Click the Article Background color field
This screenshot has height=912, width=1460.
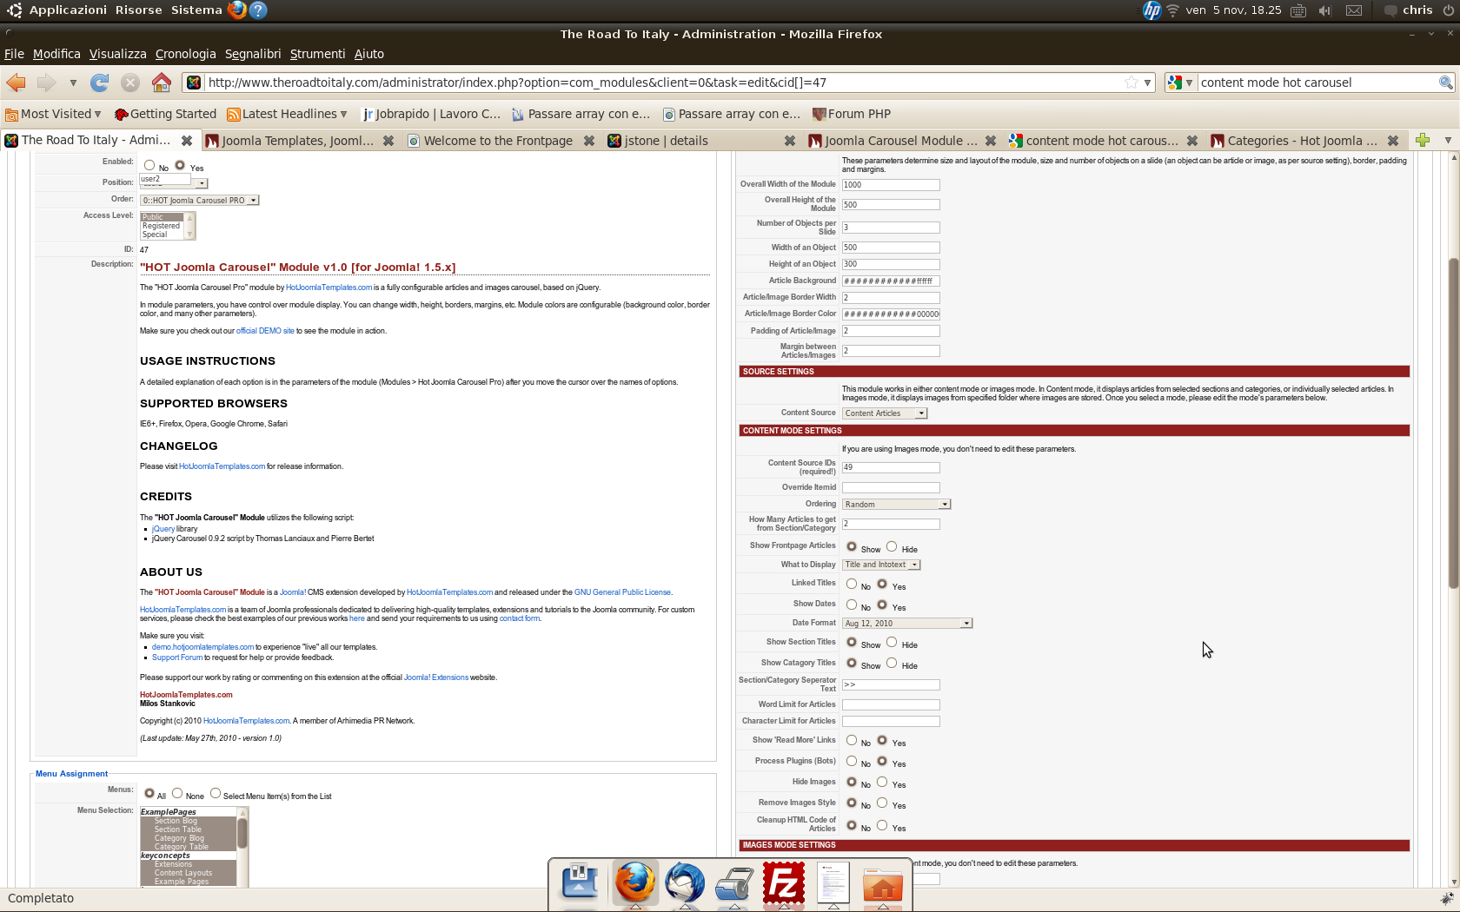pyautogui.click(x=891, y=281)
